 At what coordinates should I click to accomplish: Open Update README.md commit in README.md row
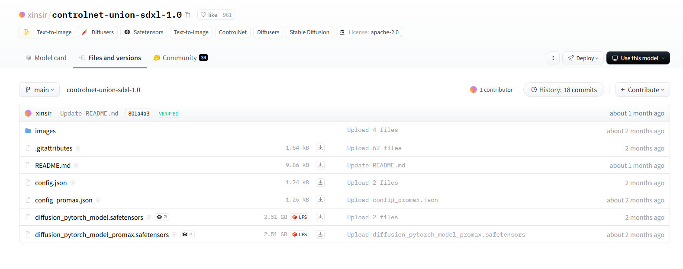click(376, 165)
